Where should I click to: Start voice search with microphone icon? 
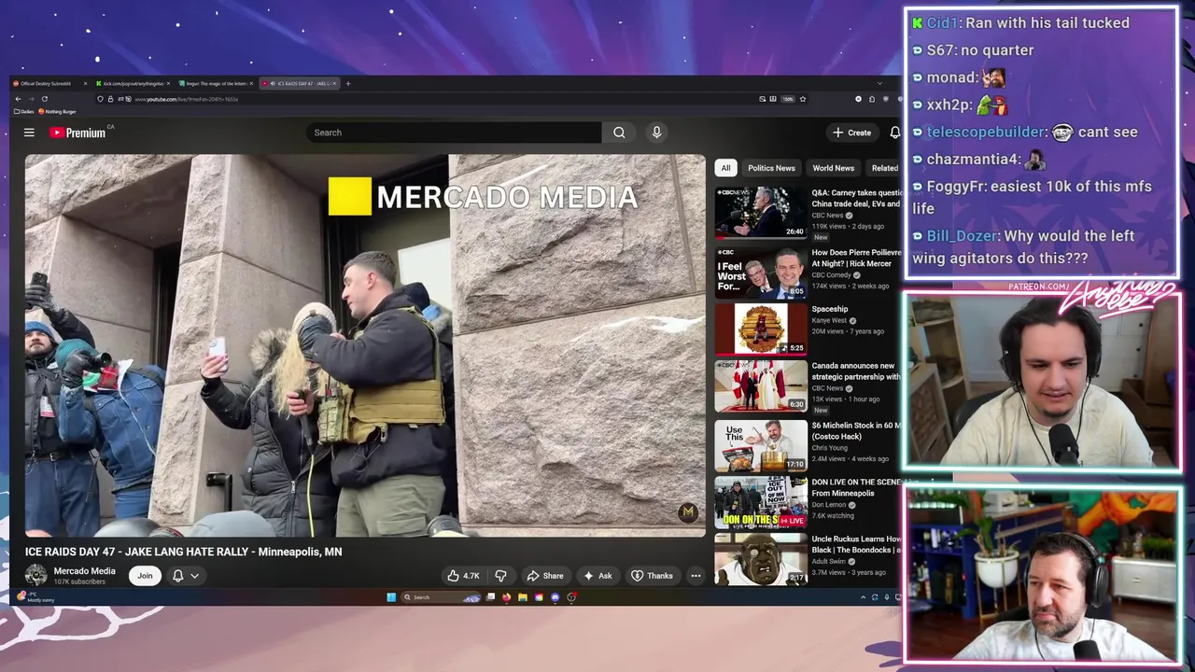coord(656,133)
